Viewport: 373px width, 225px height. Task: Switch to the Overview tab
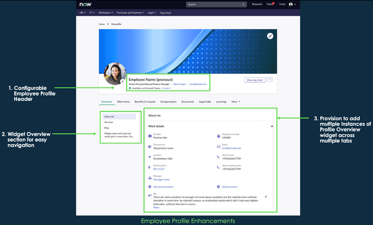click(x=107, y=101)
